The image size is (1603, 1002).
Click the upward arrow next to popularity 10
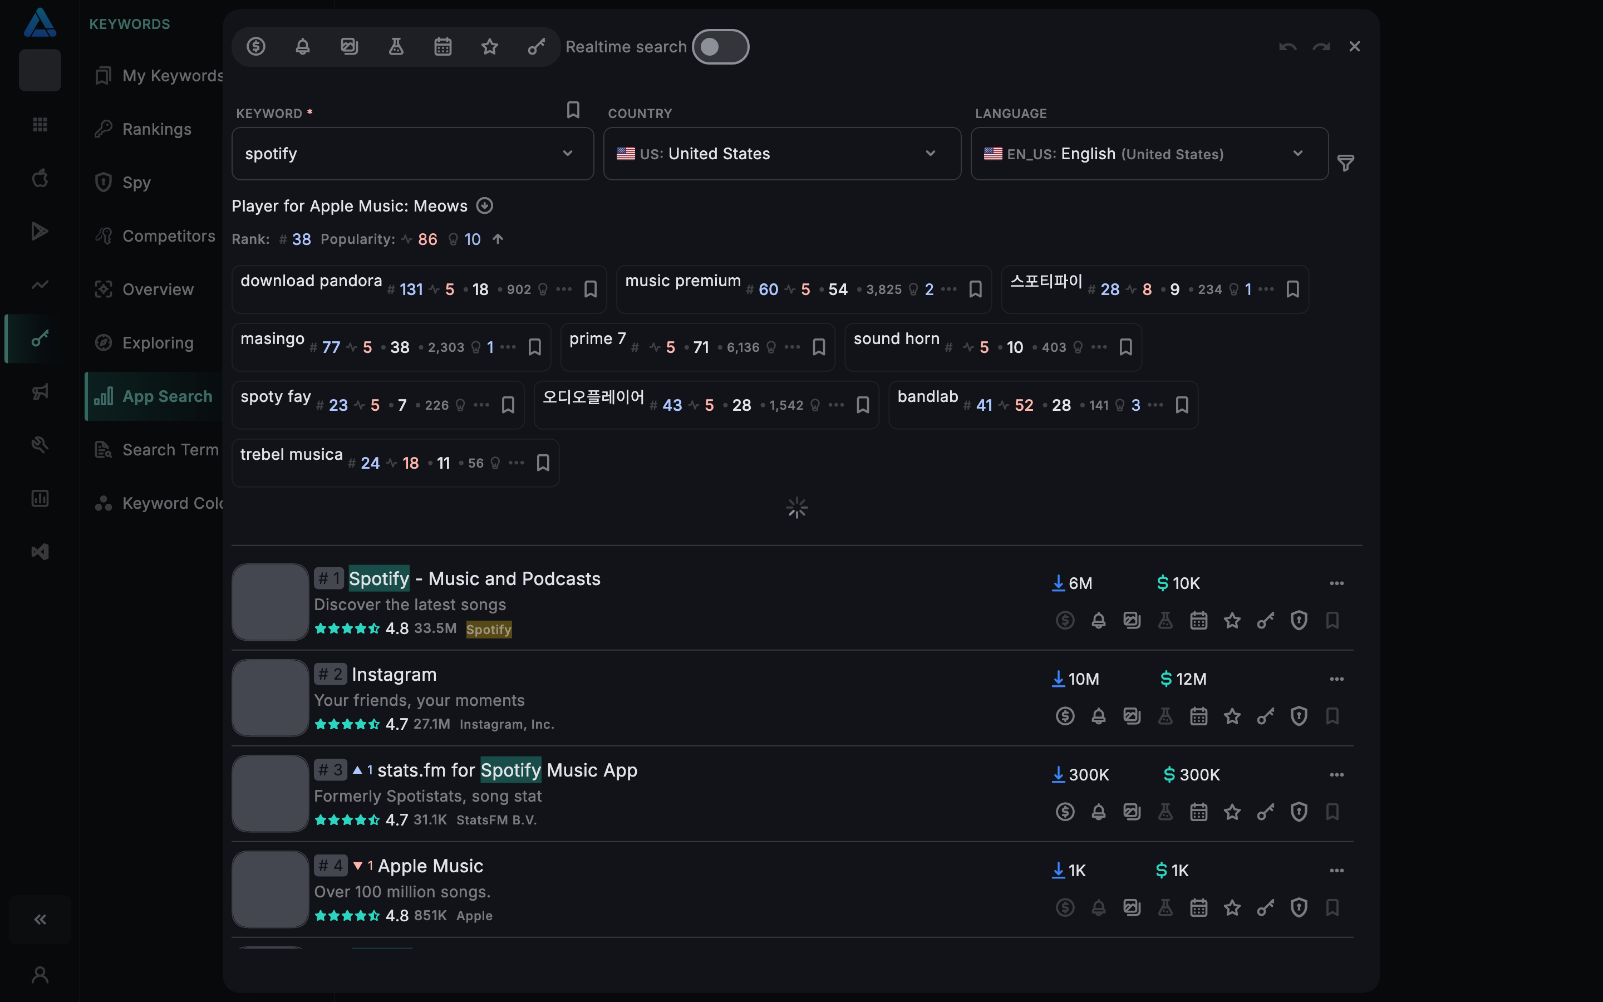tap(498, 239)
